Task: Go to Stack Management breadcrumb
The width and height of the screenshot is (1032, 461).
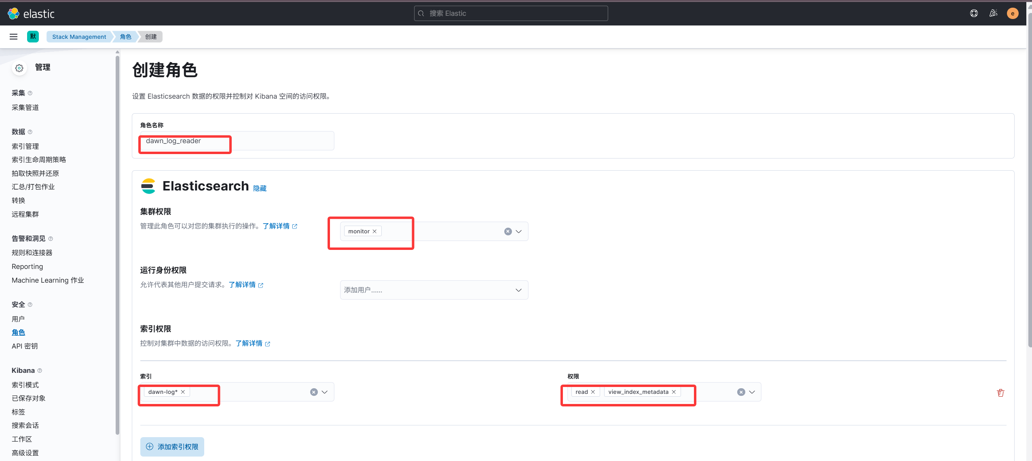Action: point(79,37)
